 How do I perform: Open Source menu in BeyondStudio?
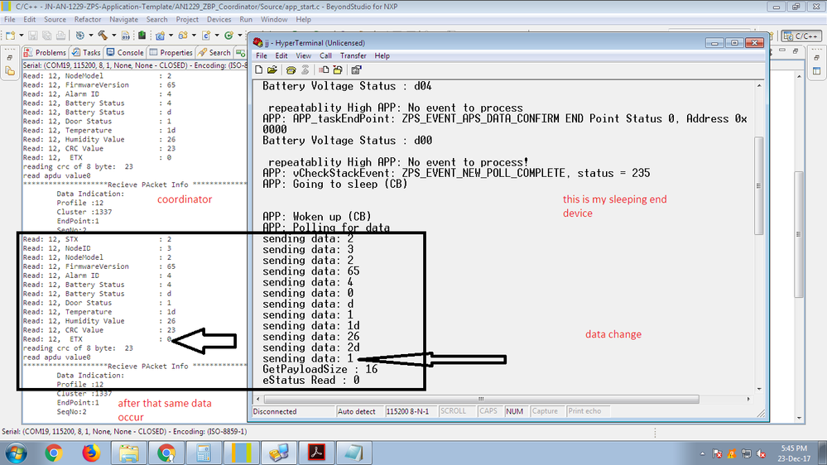coord(55,20)
